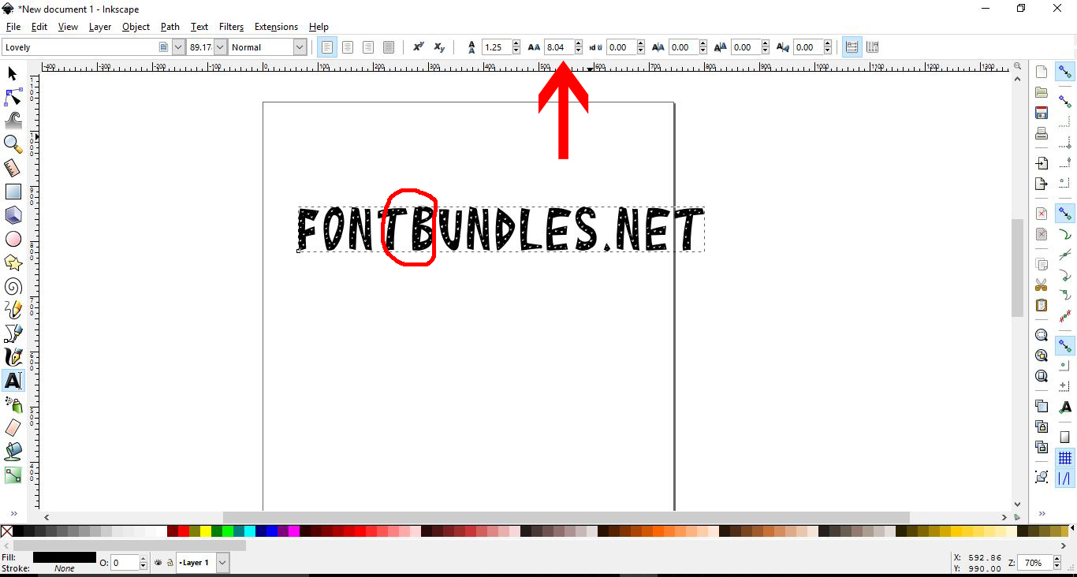Click the Stroke None indicator

[65, 568]
